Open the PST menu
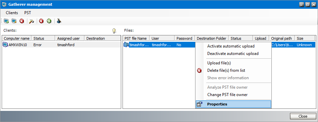 coord(28,13)
